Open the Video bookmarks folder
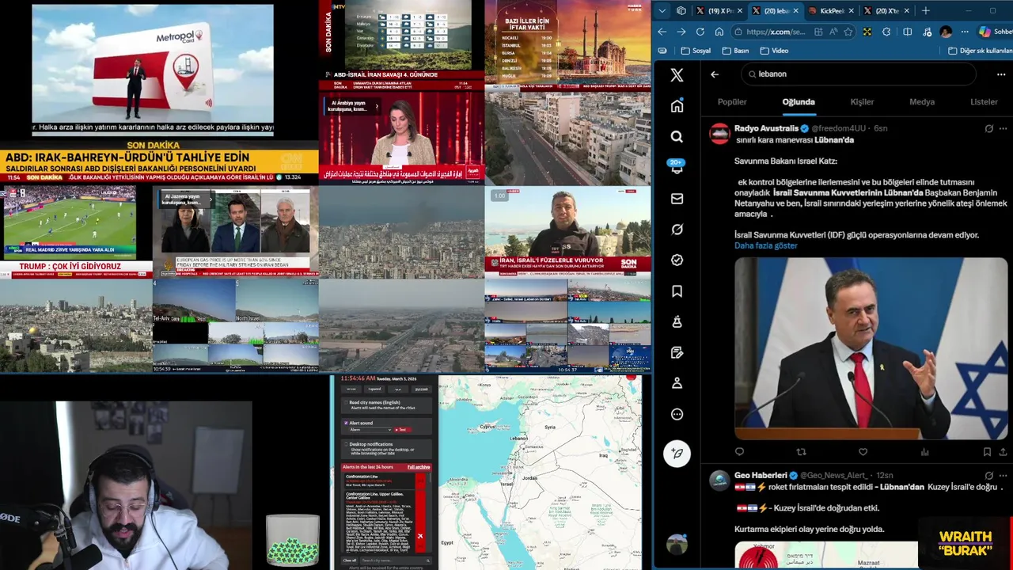Viewport: 1013px width, 570px height. pyautogui.click(x=774, y=51)
